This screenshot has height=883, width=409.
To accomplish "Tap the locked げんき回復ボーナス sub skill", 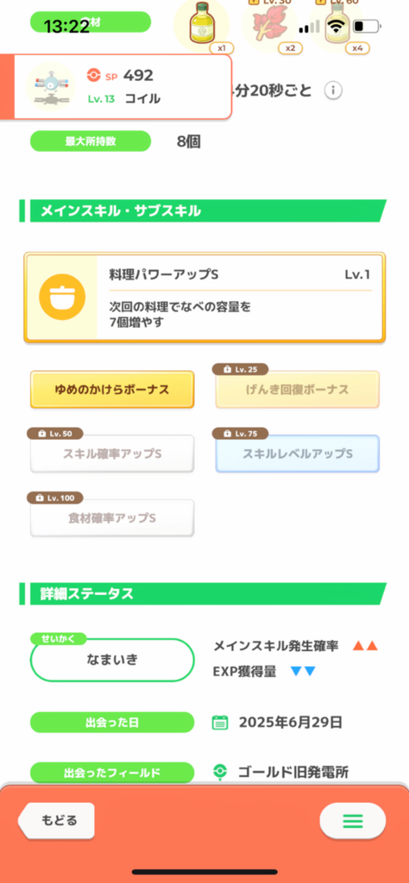I will 298,389.
